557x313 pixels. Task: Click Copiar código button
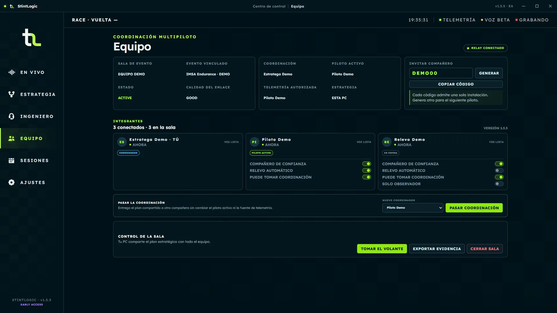click(x=456, y=84)
